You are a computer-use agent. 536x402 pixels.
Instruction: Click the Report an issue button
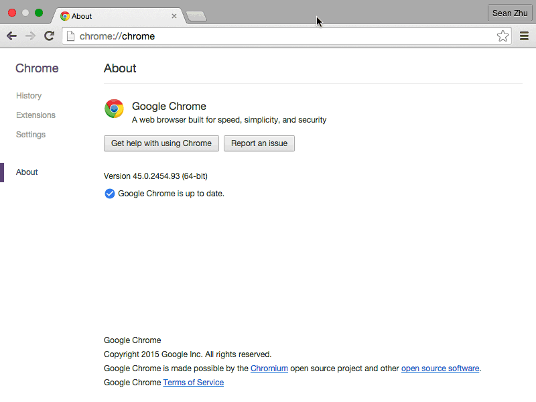259,143
